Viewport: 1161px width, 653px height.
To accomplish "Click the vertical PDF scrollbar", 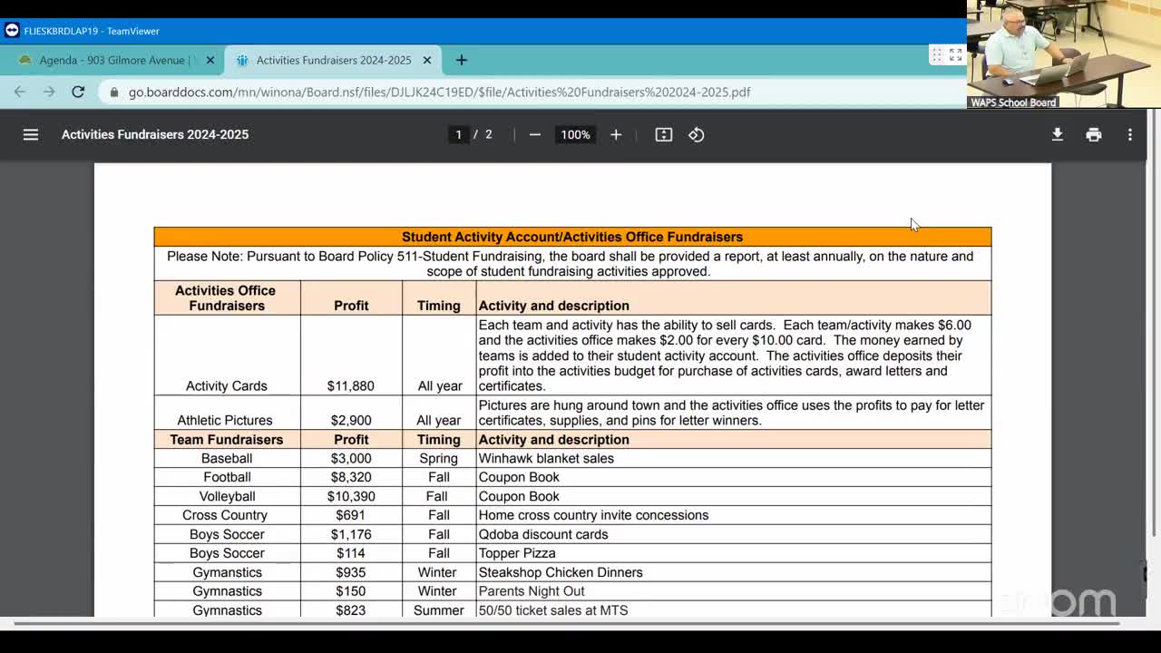I will [1154, 345].
